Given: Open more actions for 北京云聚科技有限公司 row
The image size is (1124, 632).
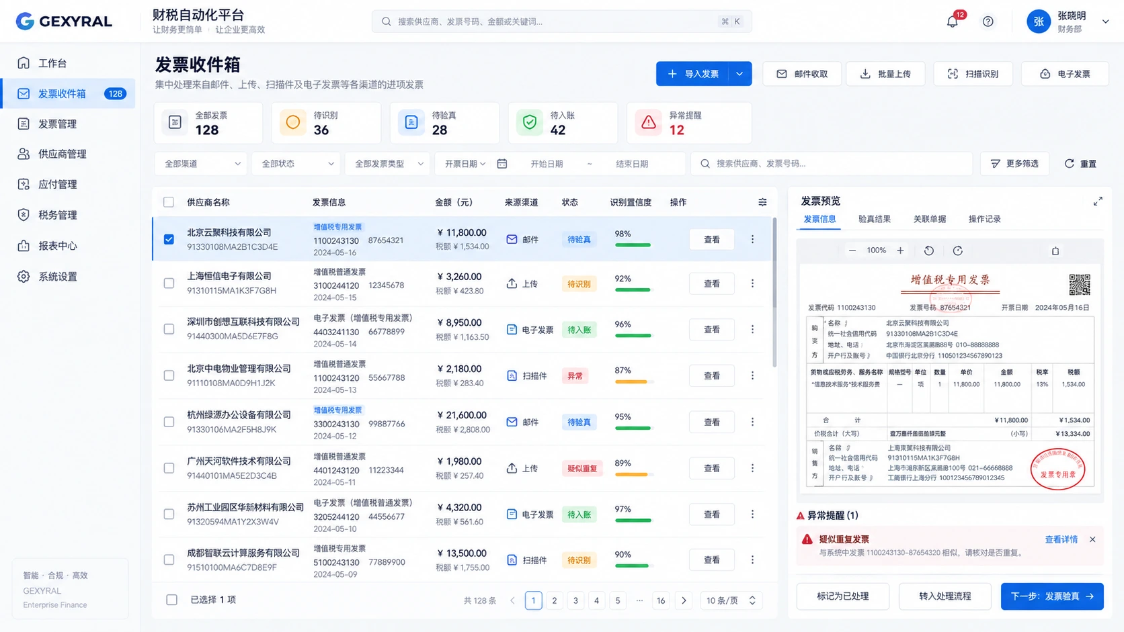Looking at the screenshot, I should point(752,239).
